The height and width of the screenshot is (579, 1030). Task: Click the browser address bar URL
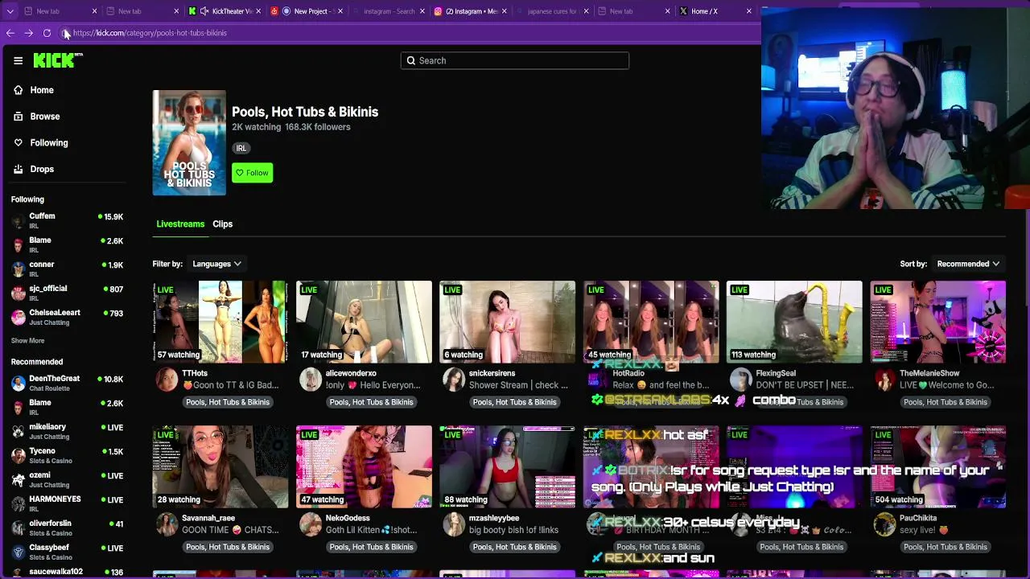coord(150,33)
